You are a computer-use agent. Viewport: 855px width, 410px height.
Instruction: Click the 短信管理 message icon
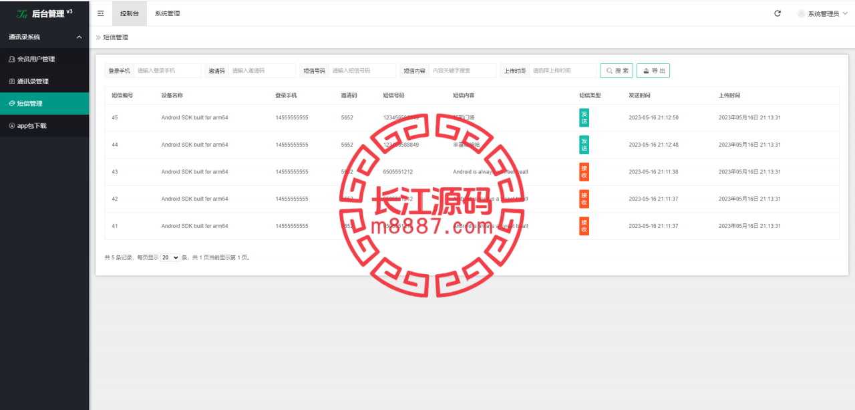pyautogui.click(x=12, y=103)
